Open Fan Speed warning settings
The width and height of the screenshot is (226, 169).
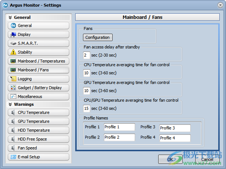[x=39, y=148]
